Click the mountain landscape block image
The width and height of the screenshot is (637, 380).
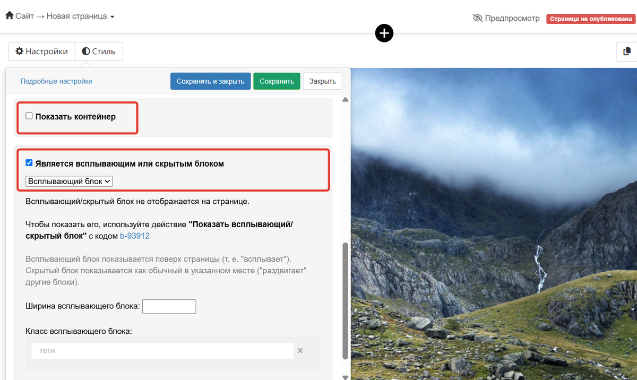click(494, 224)
